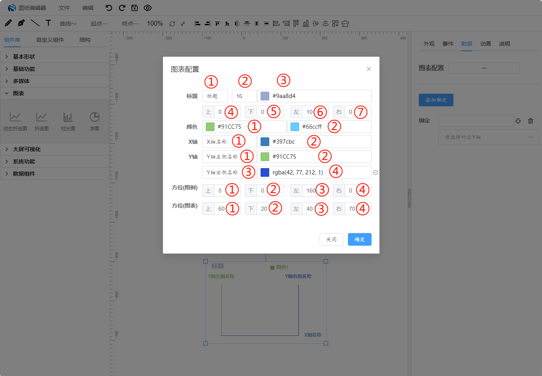
Task: Click the redo arrow icon
Action: (x=122, y=8)
